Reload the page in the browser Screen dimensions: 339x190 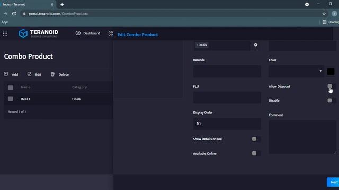(x=14, y=14)
